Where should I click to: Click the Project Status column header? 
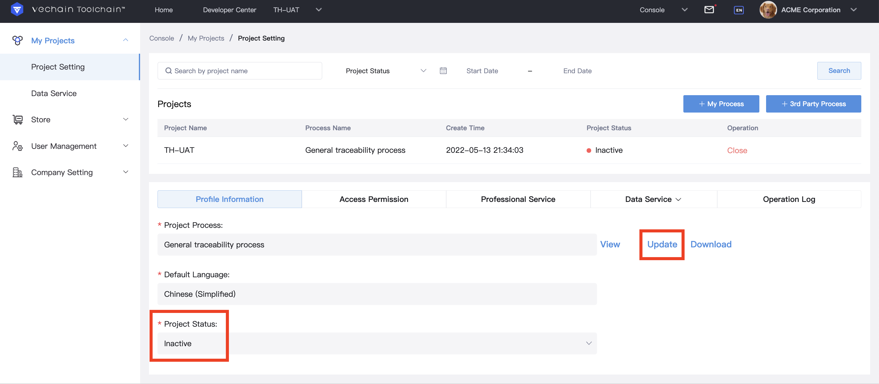pyautogui.click(x=608, y=128)
